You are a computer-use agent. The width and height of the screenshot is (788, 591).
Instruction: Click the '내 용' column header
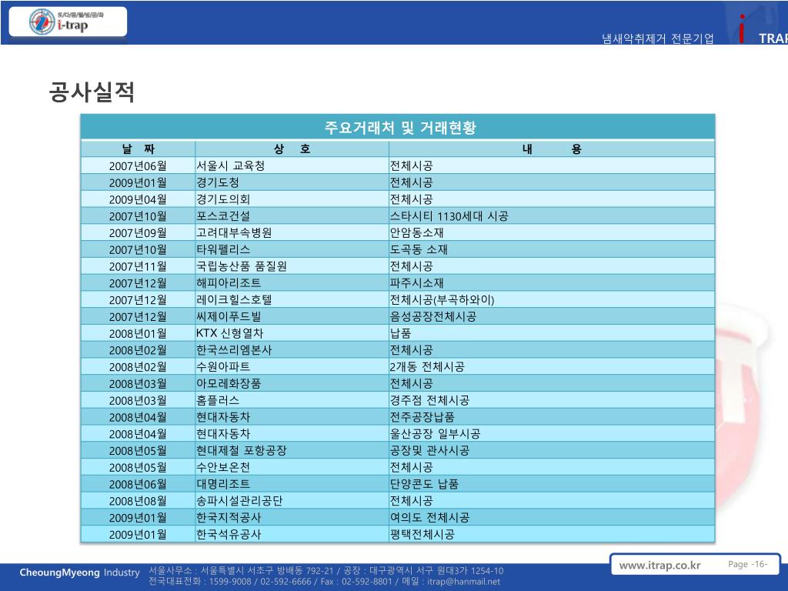[551, 149]
